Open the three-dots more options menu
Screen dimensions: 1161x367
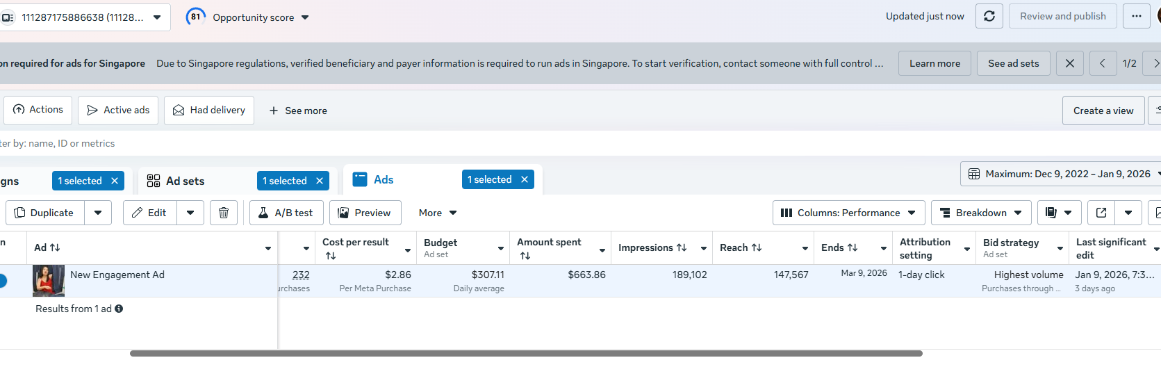point(1136,16)
